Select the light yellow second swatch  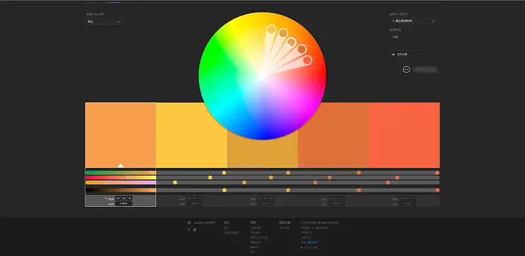(192, 135)
